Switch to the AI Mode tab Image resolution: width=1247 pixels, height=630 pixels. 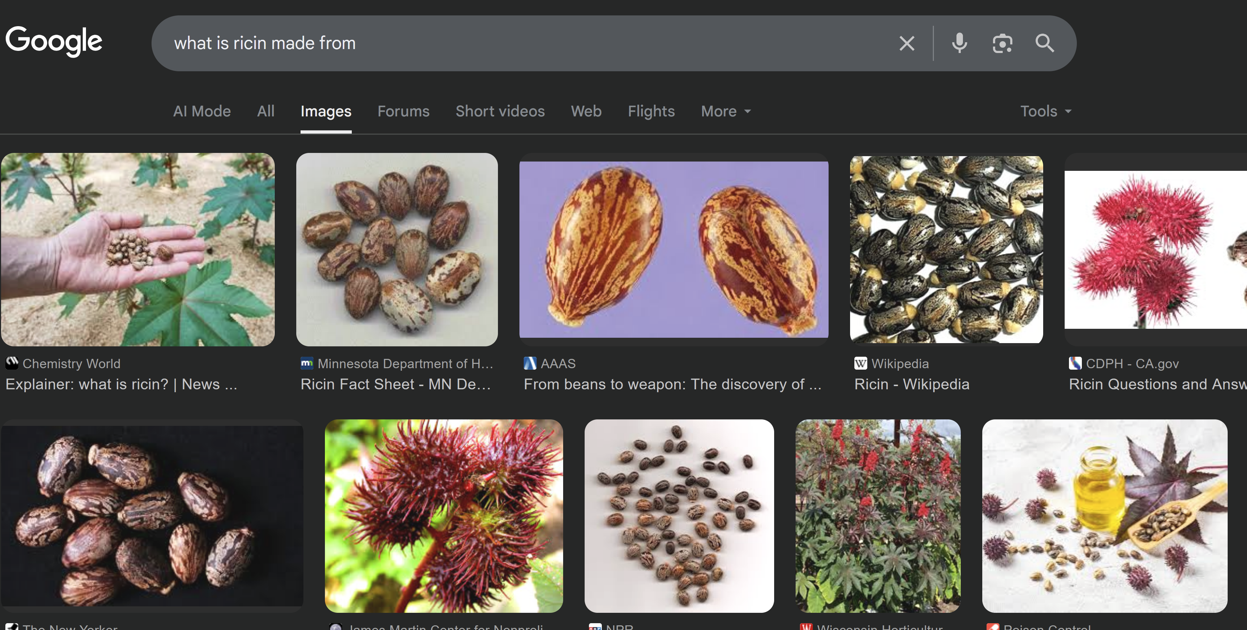click(202, 111)
